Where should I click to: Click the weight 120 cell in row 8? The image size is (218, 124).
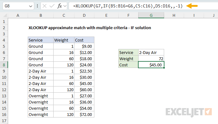point(64,65)
